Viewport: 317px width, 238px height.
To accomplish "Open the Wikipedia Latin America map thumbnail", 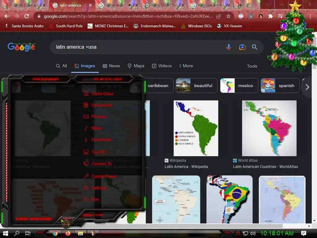I will point(196,128).
